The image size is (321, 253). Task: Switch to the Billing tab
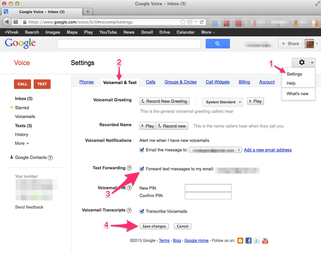pyautogui.click(x=244, y=82)
